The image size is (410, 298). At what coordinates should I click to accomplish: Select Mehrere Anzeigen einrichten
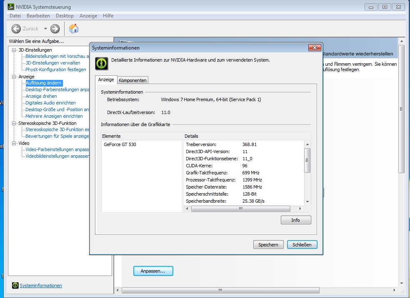click(54, 116)
